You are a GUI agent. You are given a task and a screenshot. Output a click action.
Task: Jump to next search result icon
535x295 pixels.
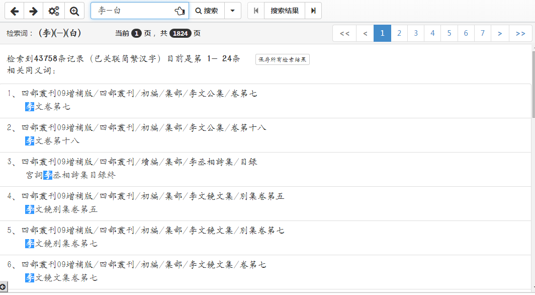[x=313, y=11]
